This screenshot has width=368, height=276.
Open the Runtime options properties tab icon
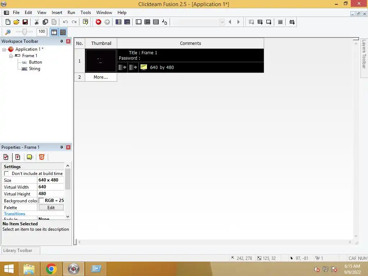(18, 157)
